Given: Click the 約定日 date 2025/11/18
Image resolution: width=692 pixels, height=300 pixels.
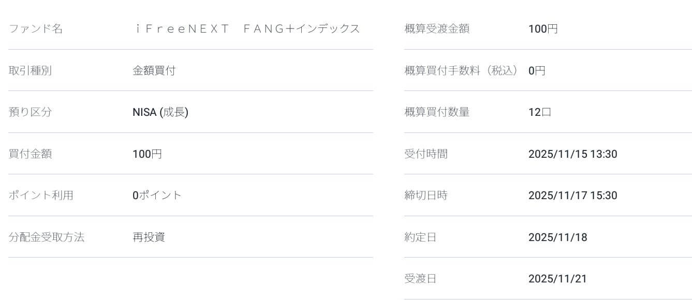Looking at the screenshot, I should tap(557, 237).
